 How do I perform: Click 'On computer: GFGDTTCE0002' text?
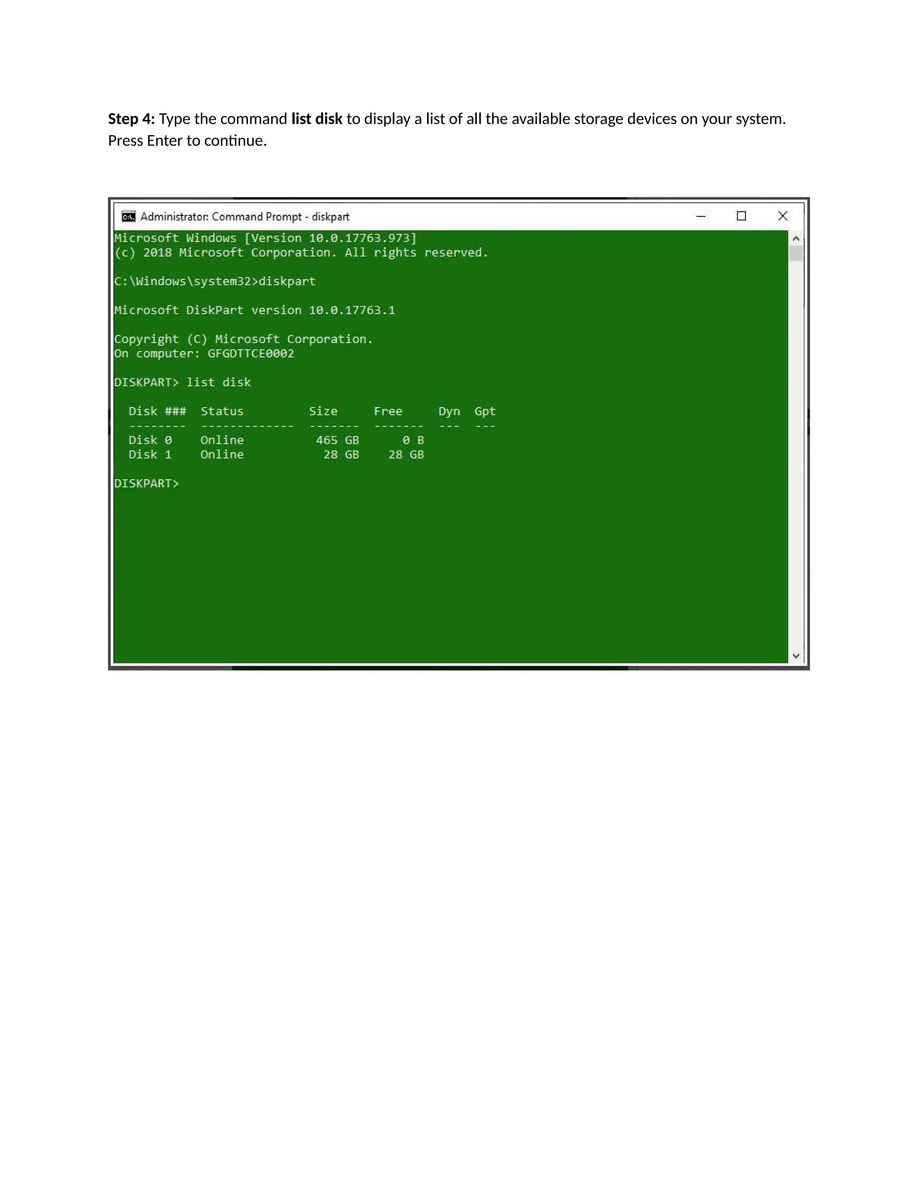point(204,354)
